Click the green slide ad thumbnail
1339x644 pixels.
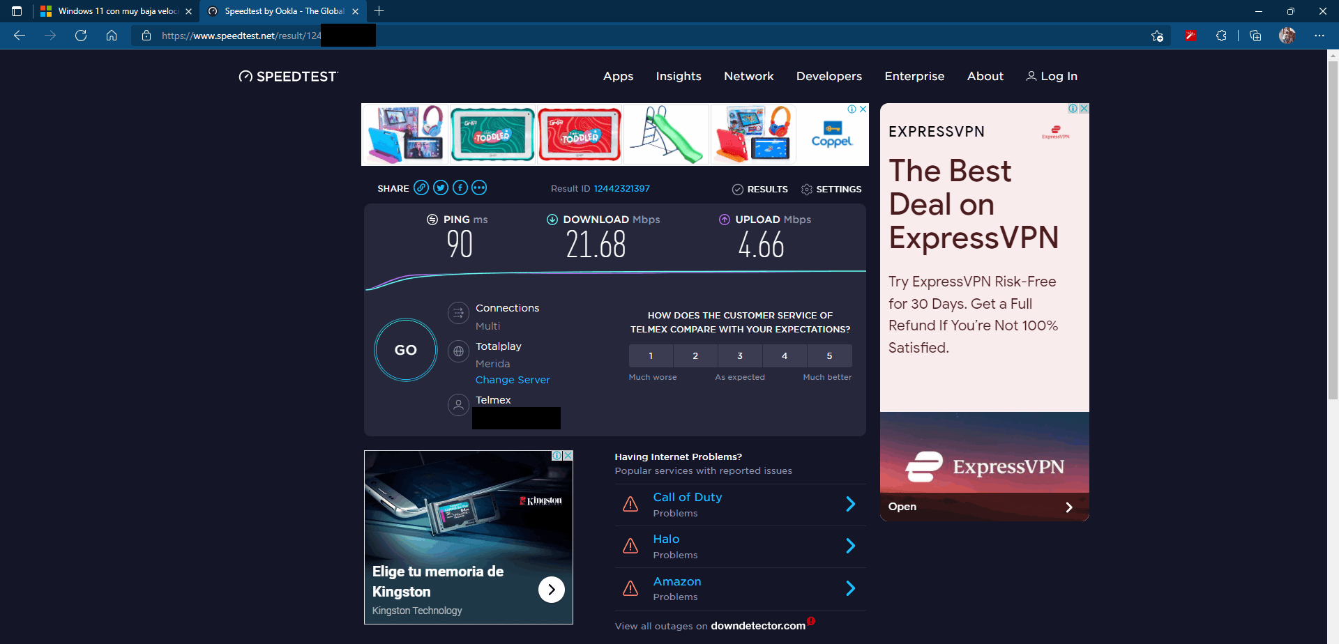point(666,135)
